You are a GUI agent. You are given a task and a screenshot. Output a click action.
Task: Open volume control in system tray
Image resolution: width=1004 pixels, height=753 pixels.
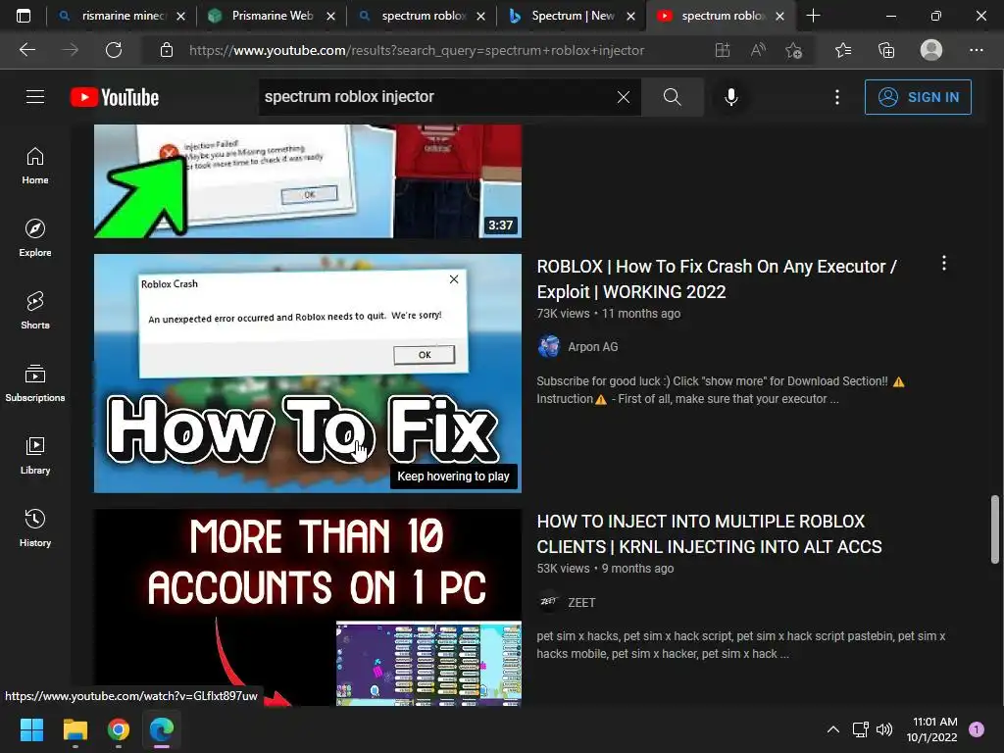pyautogui.click(x=884, y=729)
